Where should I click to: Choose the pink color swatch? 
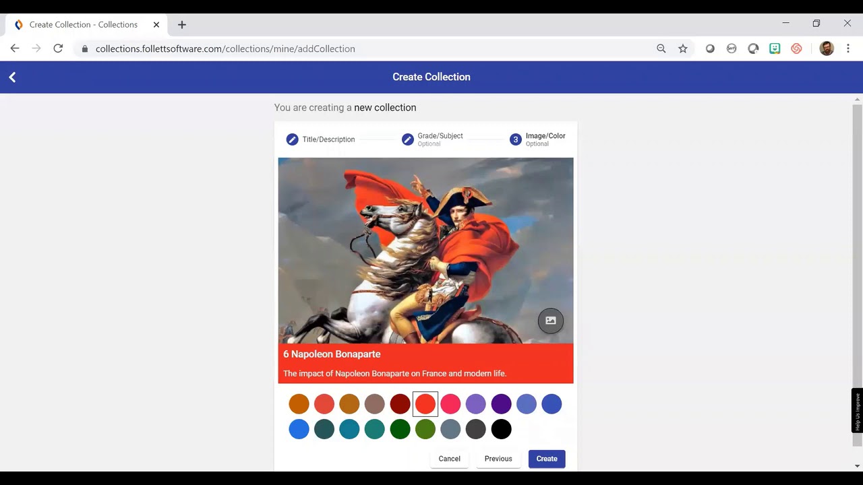[450, 404]
